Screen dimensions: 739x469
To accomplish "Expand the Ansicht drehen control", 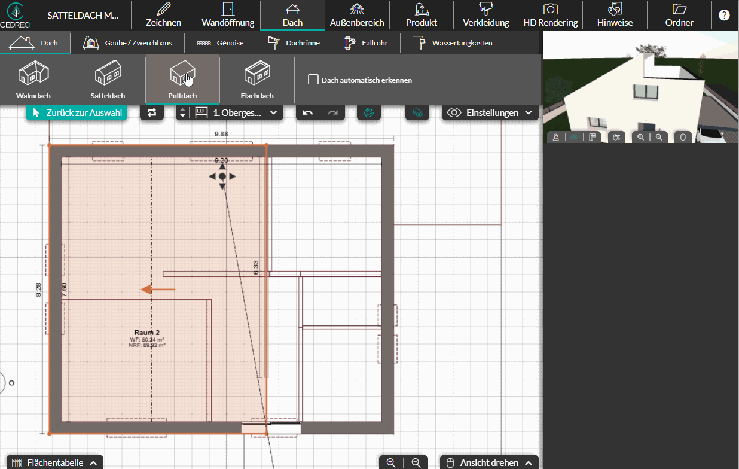I will (x=489, y=462).
